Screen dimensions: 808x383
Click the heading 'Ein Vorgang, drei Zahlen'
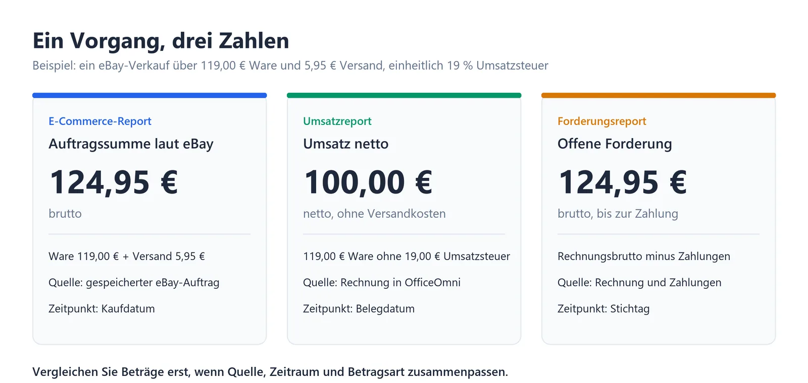(x=161, y=41)
